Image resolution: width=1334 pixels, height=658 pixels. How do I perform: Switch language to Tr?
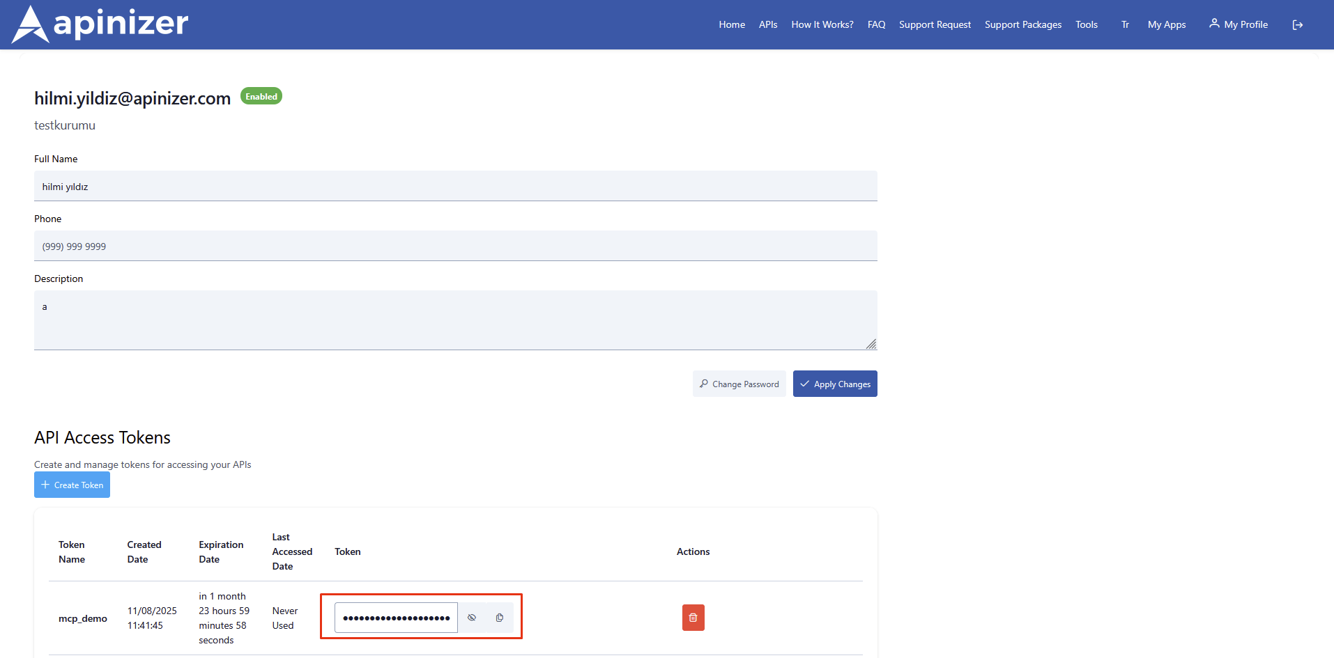click(x=1125, y=24)
